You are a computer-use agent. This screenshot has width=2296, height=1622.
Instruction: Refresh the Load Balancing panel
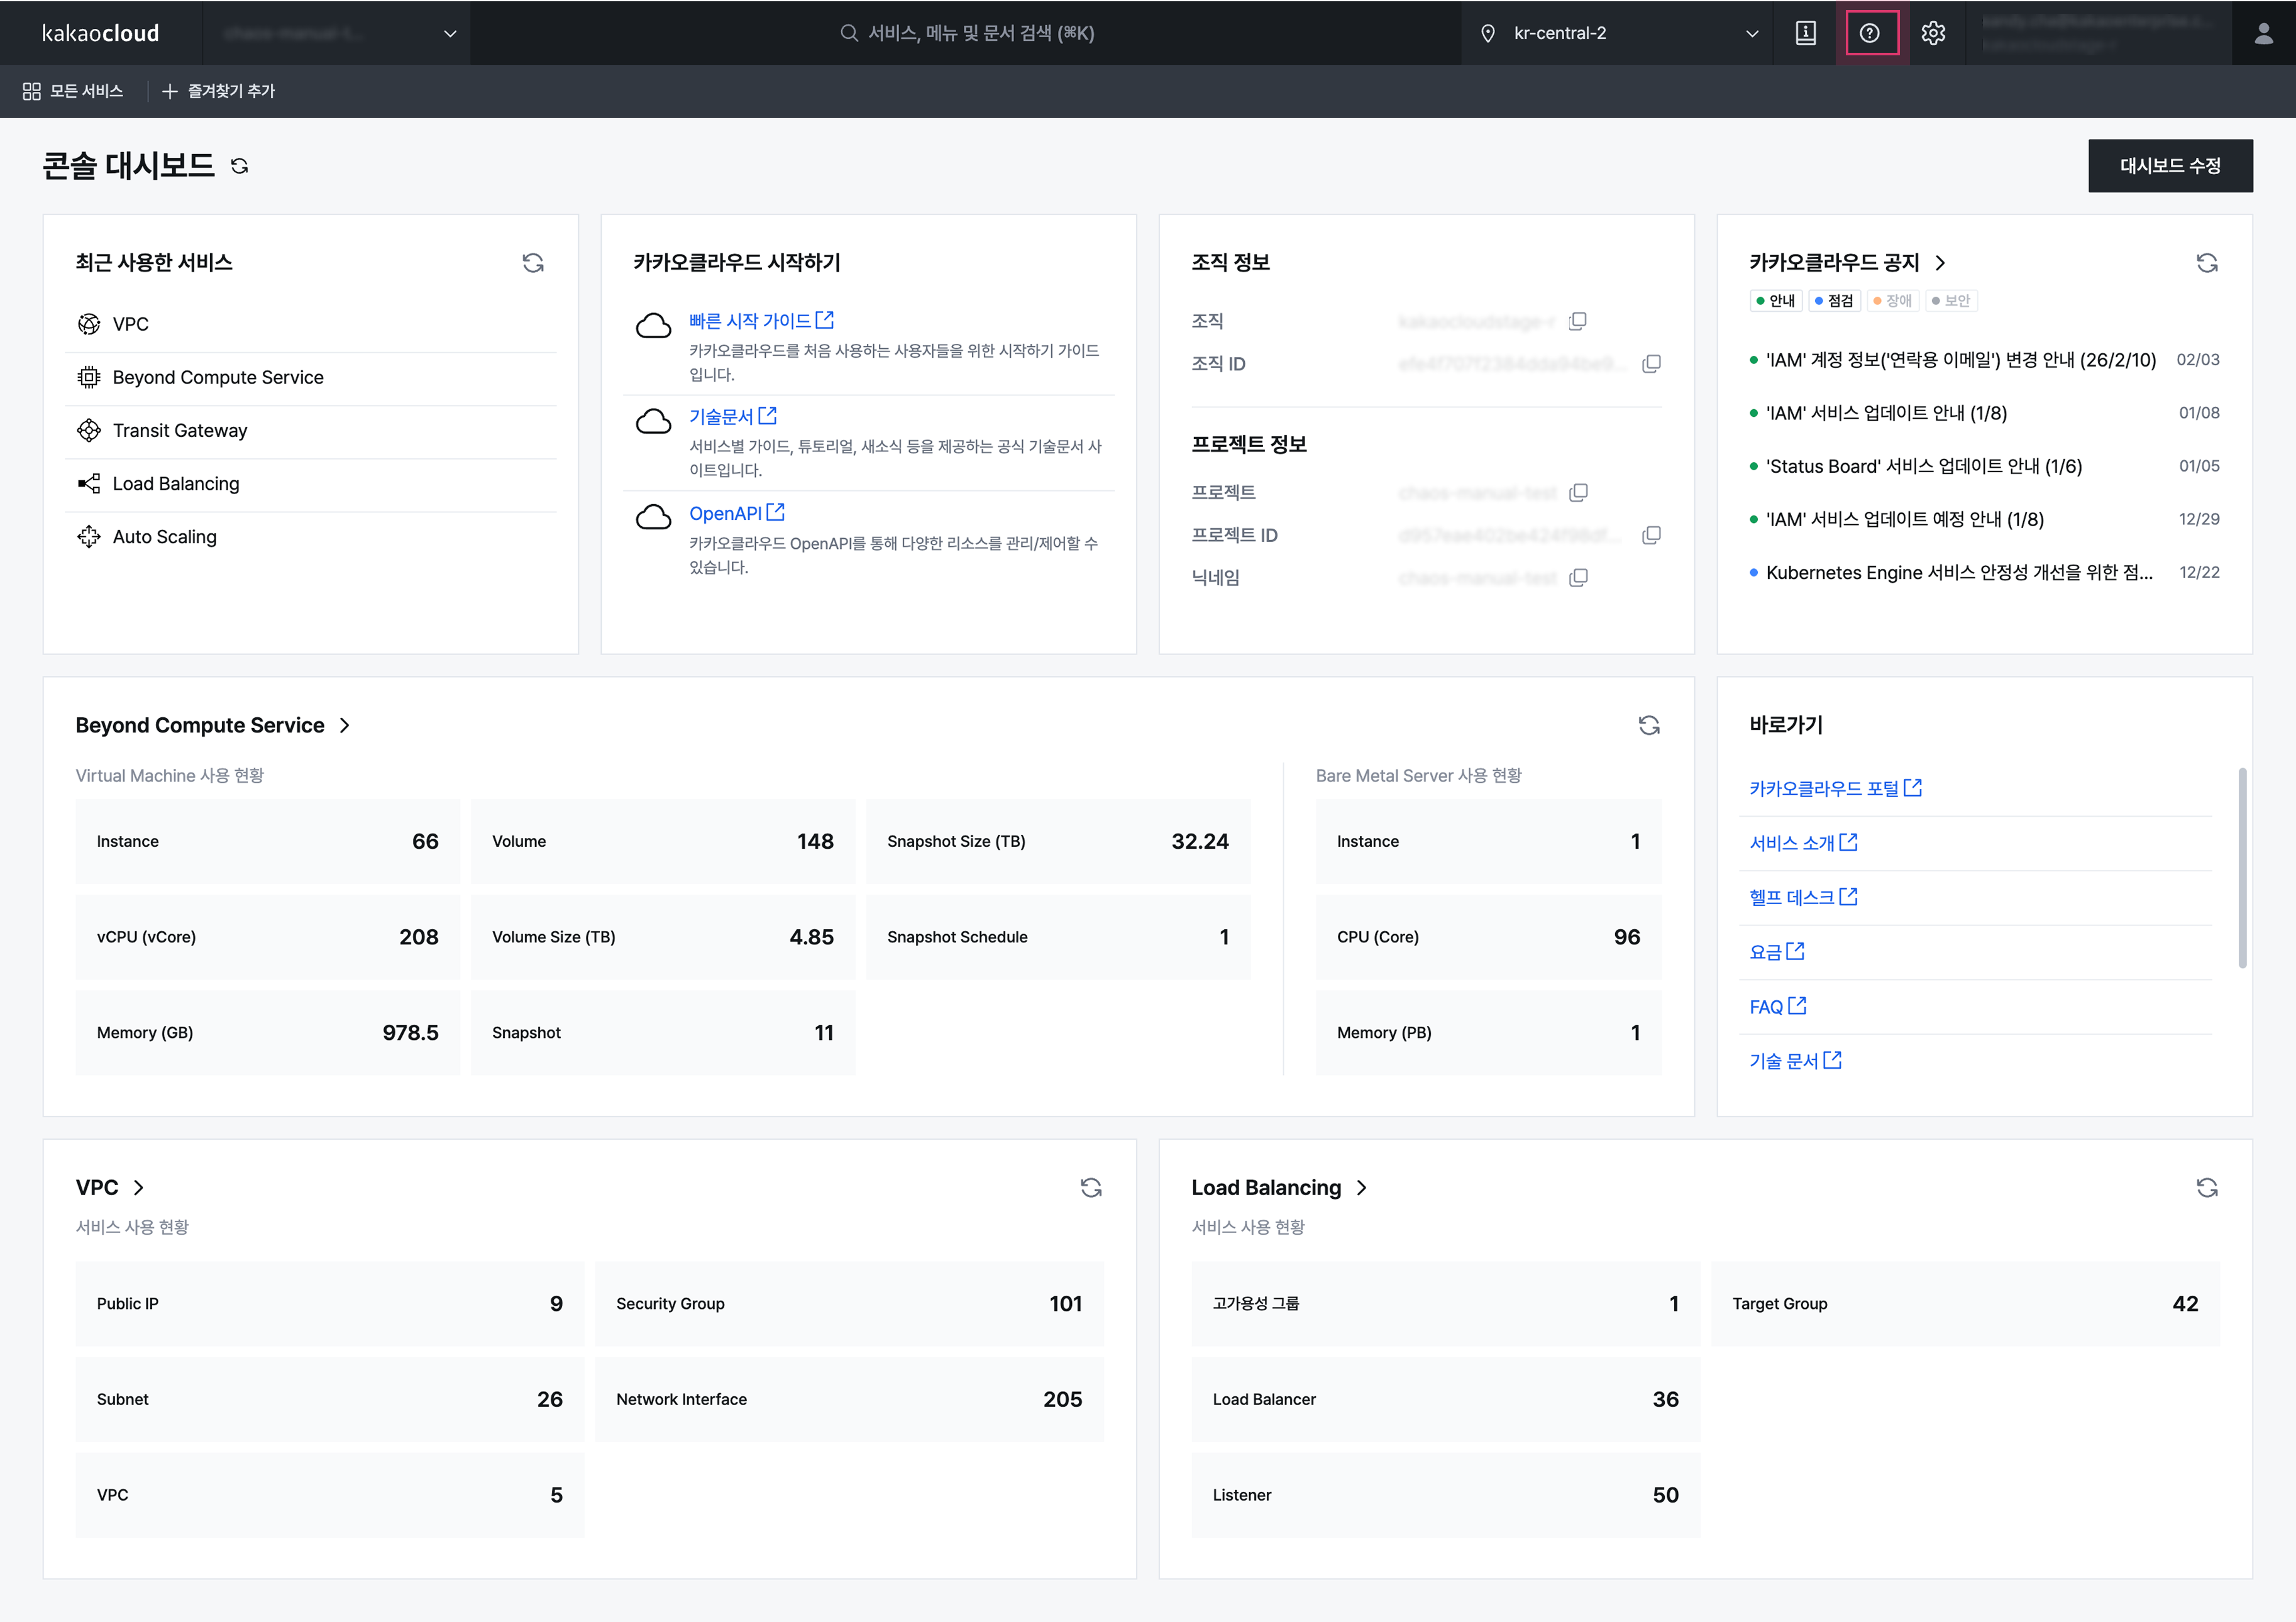[x=2206, y=1187]
